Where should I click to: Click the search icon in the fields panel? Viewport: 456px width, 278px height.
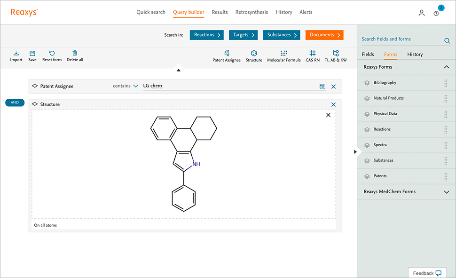coord(447,40)
